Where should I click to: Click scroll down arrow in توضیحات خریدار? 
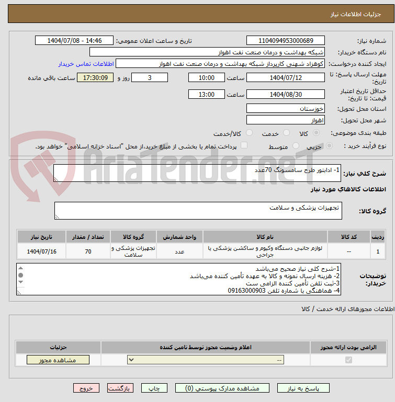tap(21, 282)
